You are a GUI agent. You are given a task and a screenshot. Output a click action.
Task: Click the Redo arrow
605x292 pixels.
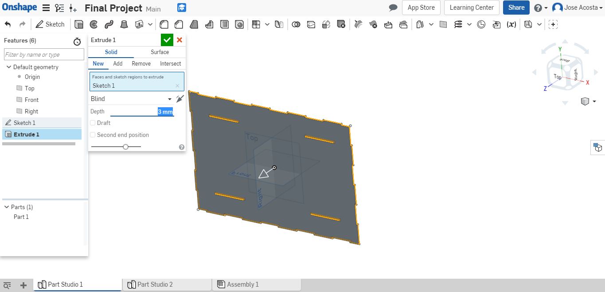[22, 24]
